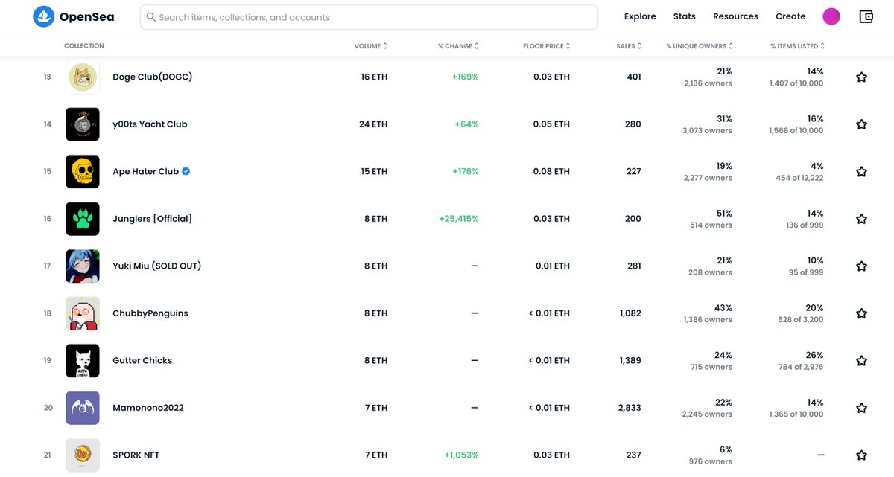Sort by % Unique Owners

point(699,46)
